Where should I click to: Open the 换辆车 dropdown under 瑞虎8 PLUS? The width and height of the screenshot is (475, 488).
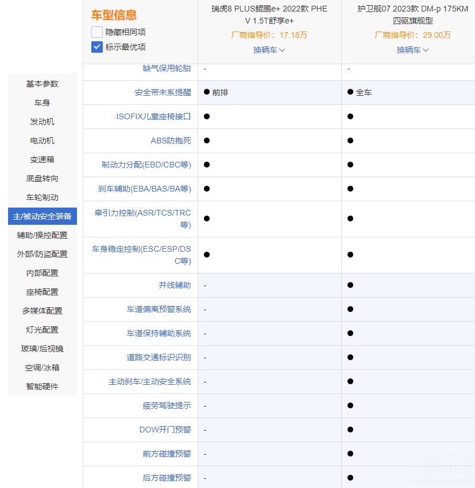click(x=269, y=50)
